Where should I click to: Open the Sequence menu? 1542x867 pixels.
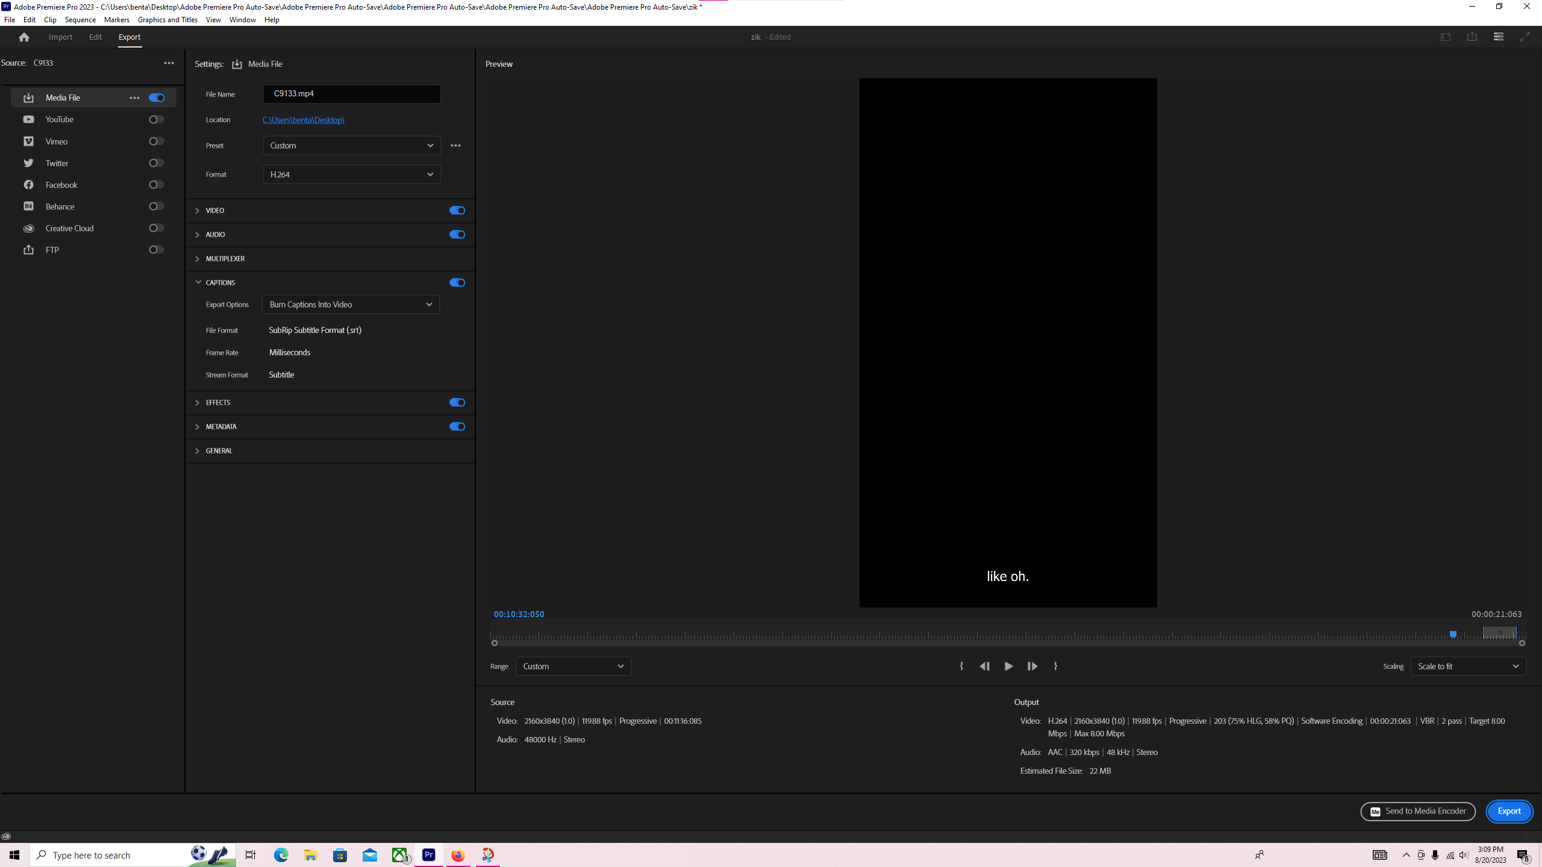80,19
